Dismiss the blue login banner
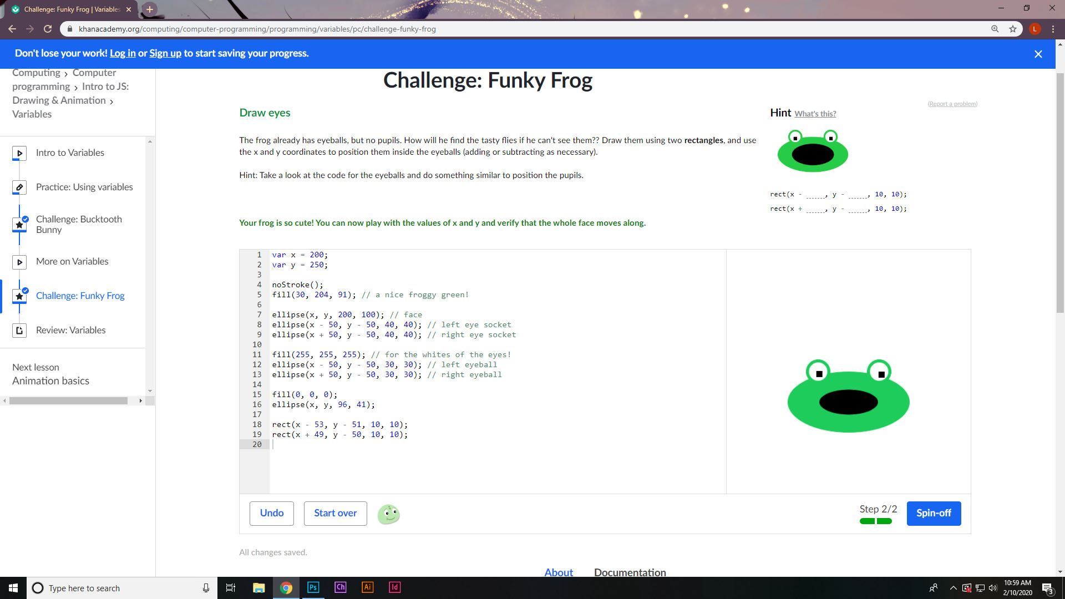The height and width of the screenshot is (599, 1065). (1038, 54)
